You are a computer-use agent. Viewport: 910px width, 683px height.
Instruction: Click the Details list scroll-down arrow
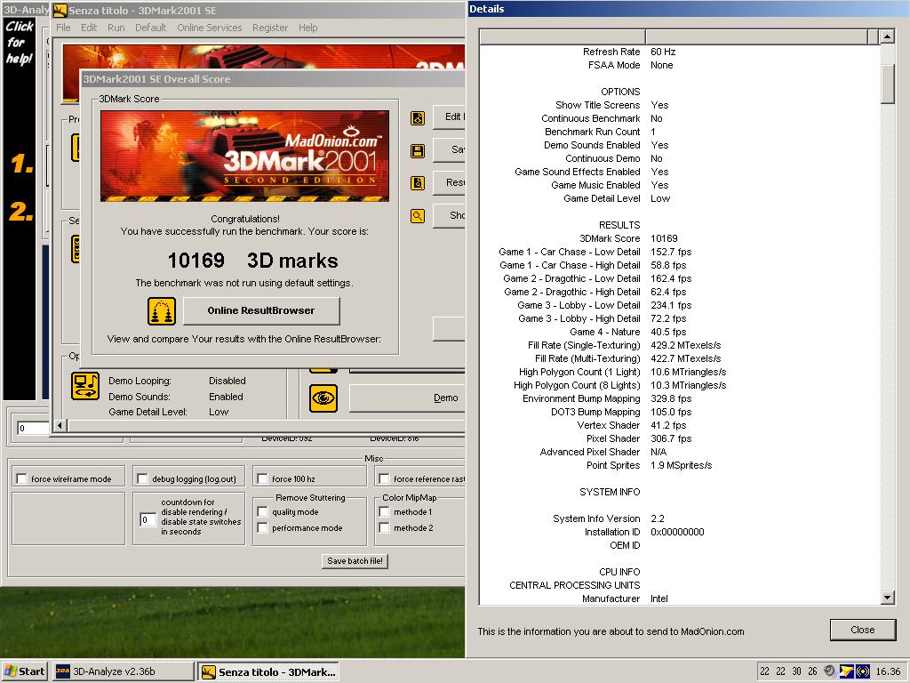point(887,598)
